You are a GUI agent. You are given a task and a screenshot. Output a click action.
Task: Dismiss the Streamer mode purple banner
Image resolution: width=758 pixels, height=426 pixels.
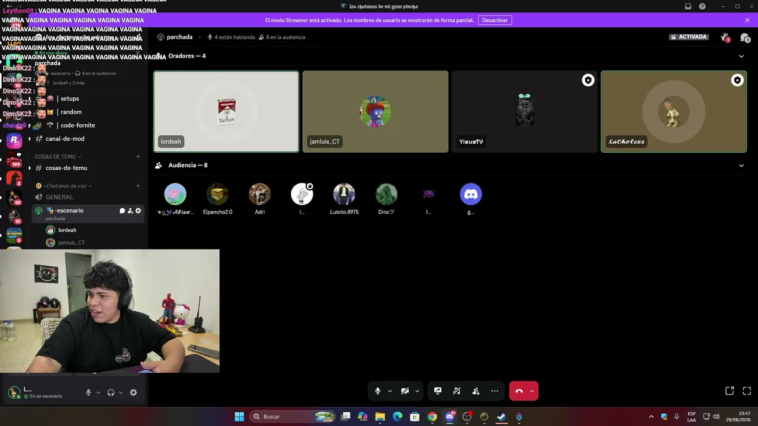[x=747, y=20]
